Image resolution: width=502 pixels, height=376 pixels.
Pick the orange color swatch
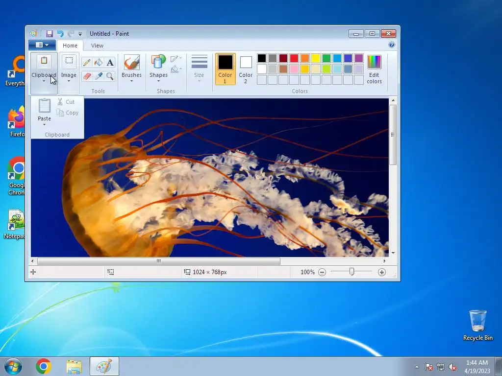[x=305, y=58]
